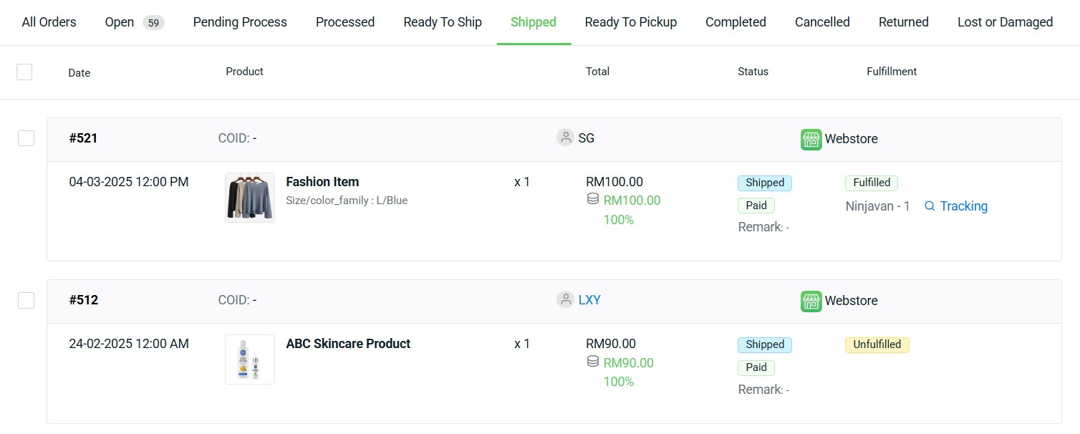
Task: Switch to the Ready To Ship tab
Action: 443,22
